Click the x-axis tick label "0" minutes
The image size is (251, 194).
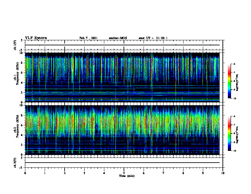coord(25,173)
